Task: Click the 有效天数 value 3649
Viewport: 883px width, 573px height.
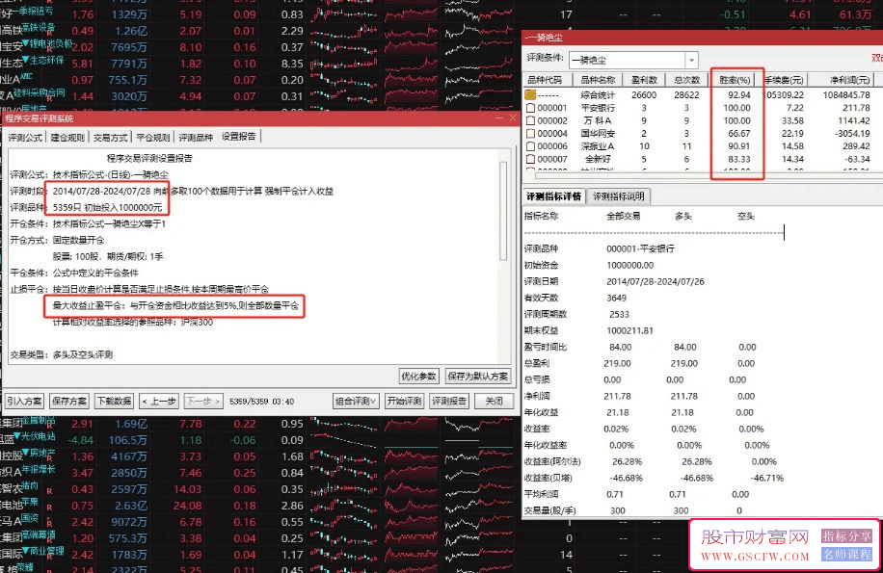Action: coord(617,298)
